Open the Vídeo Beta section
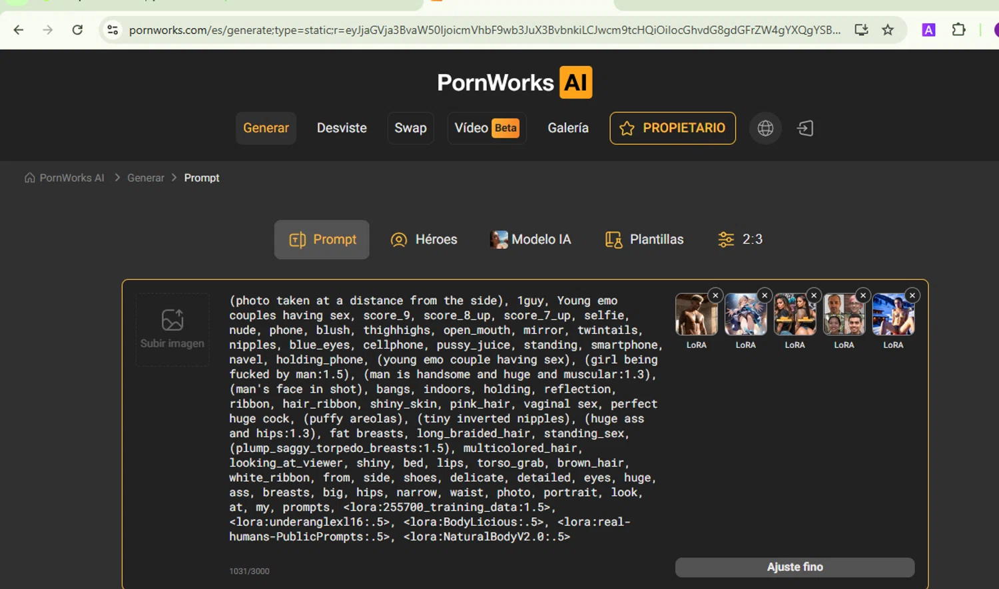Viewport: 999px width, 589px height. click(x=487, y=128)
